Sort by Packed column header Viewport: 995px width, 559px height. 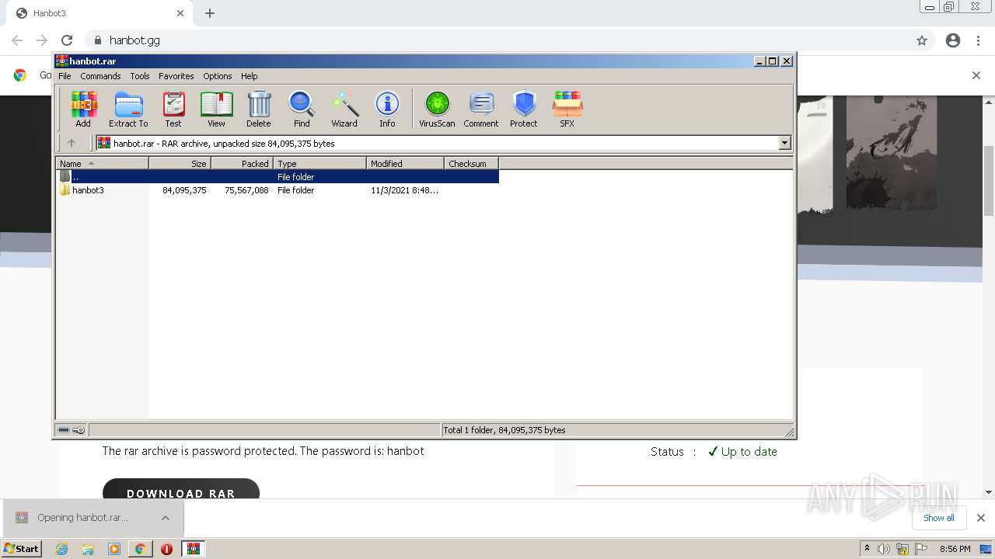coord(242,163)
